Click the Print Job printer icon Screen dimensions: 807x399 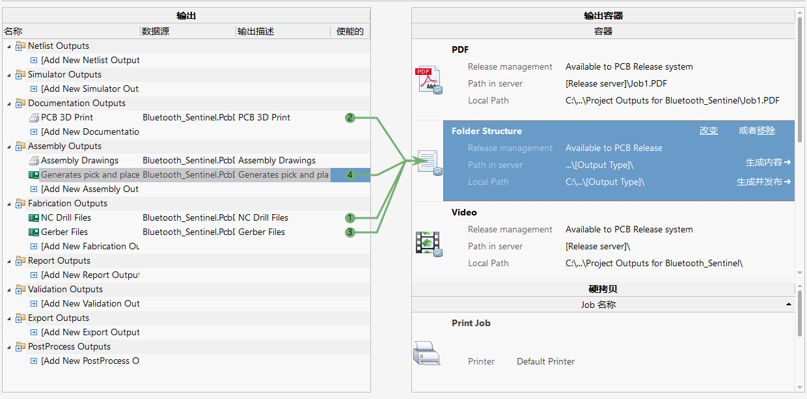point(427,353)
